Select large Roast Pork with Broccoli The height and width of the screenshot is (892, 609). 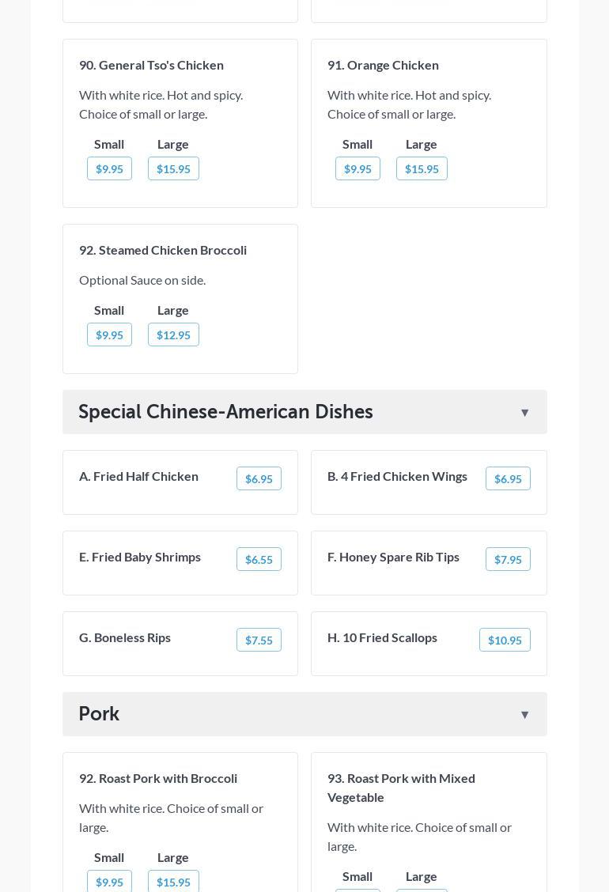pyautogui.click(x=173, y=881)
